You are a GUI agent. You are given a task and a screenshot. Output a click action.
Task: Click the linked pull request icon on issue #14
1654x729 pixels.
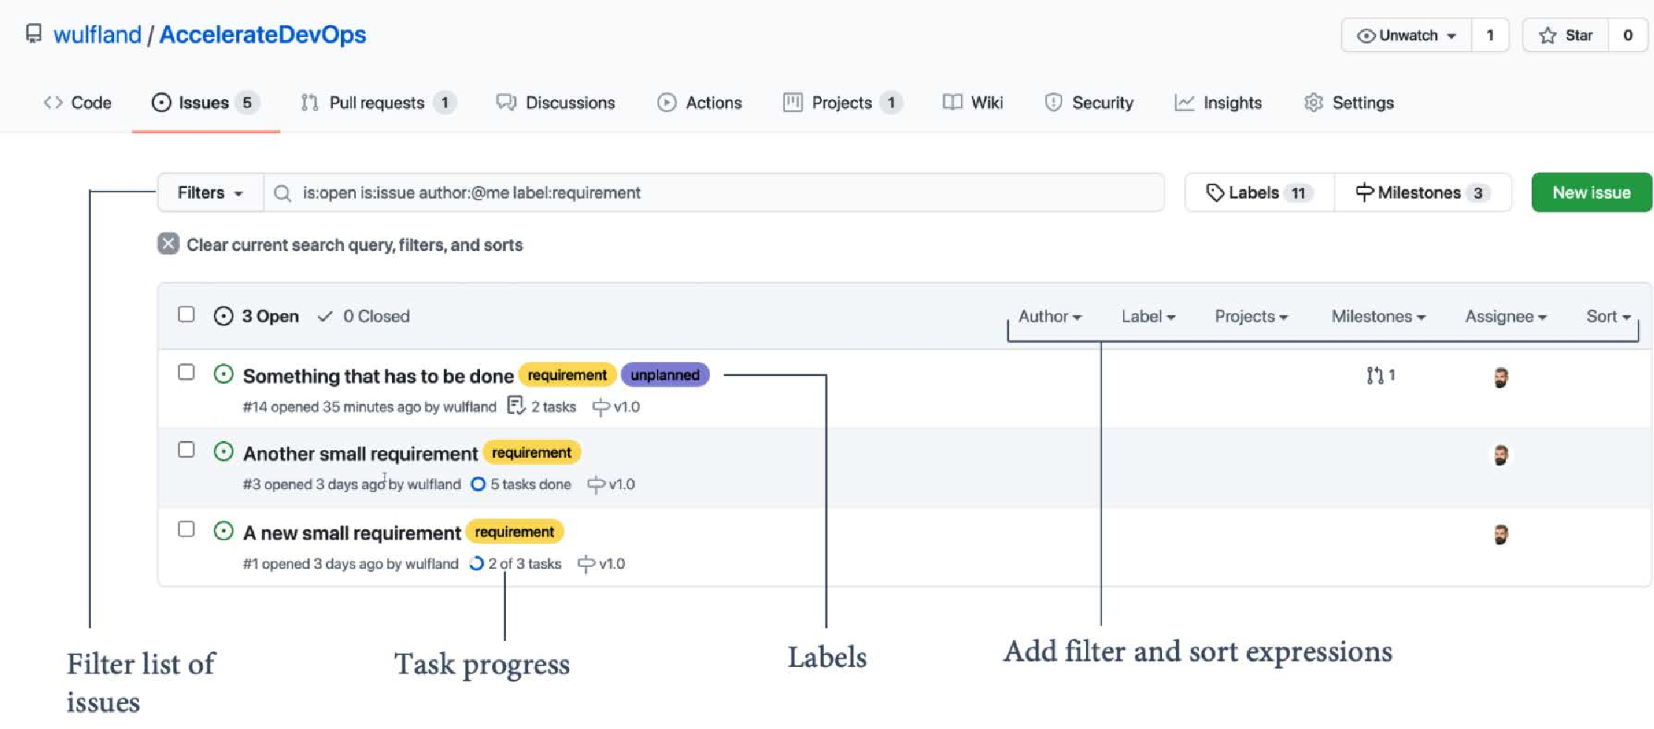point(1374,376)
